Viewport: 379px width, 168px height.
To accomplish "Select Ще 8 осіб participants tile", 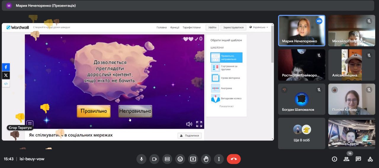I will [x=301, y=133].
